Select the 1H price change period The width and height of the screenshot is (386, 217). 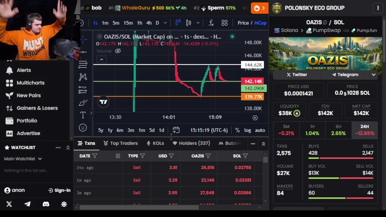click(312, 130)
